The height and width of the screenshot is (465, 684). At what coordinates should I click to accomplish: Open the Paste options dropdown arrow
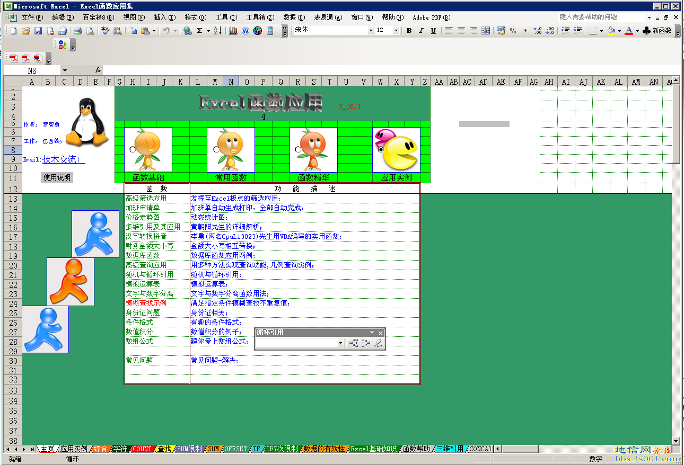click(x=154, y=31)
